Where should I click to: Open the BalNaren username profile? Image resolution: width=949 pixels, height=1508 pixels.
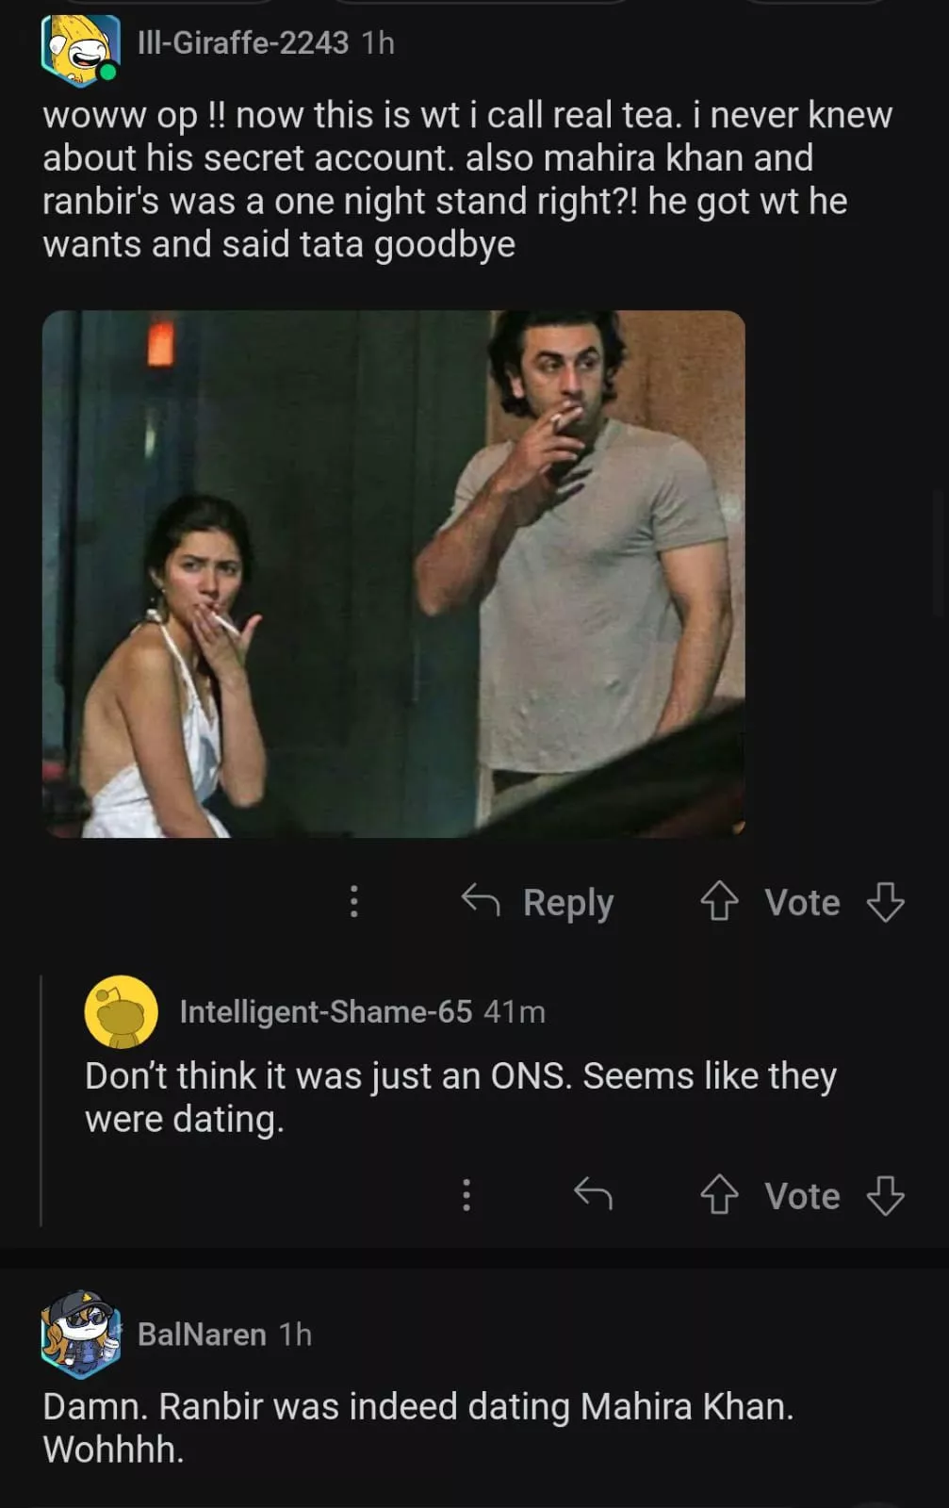coord(202,1335)
